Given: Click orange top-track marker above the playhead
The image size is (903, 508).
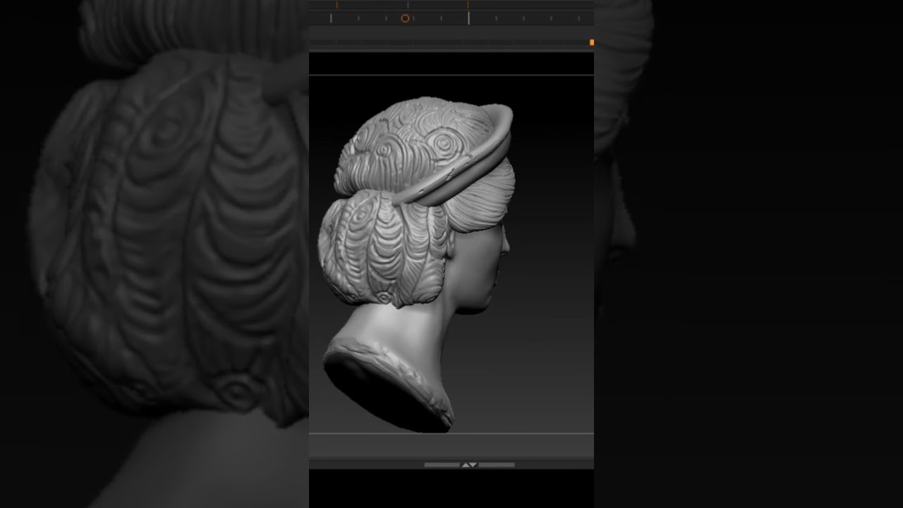Looking at the screenshot, I should 468,5.
